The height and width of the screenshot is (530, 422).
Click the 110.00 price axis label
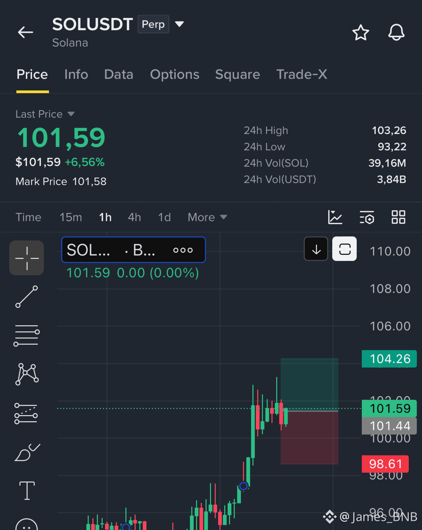390,252
